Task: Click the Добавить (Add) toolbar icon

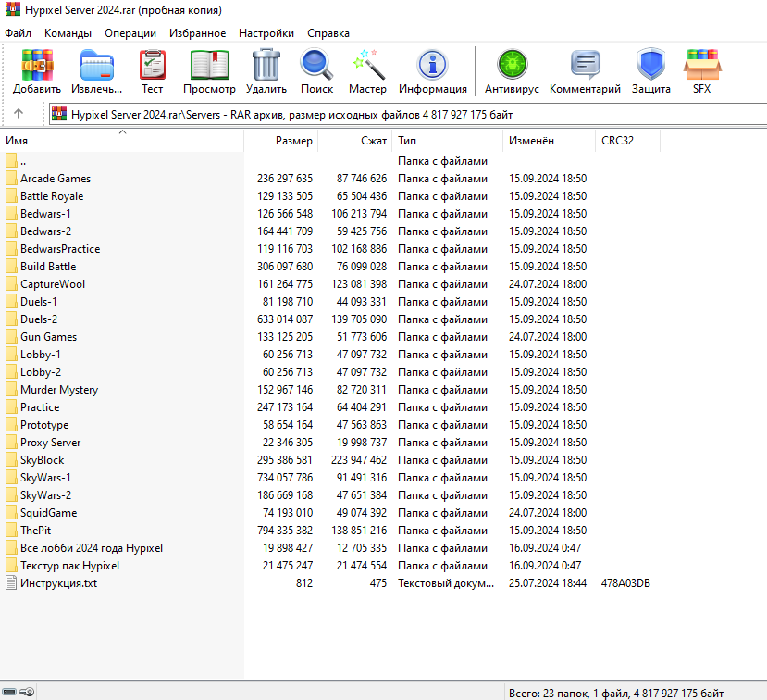Action: [37, 65]
